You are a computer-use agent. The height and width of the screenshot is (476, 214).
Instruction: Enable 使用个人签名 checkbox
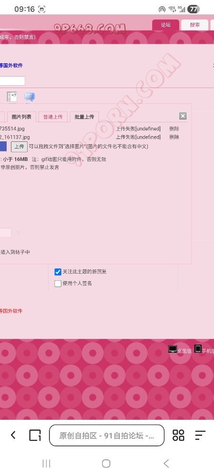[58, 284]
